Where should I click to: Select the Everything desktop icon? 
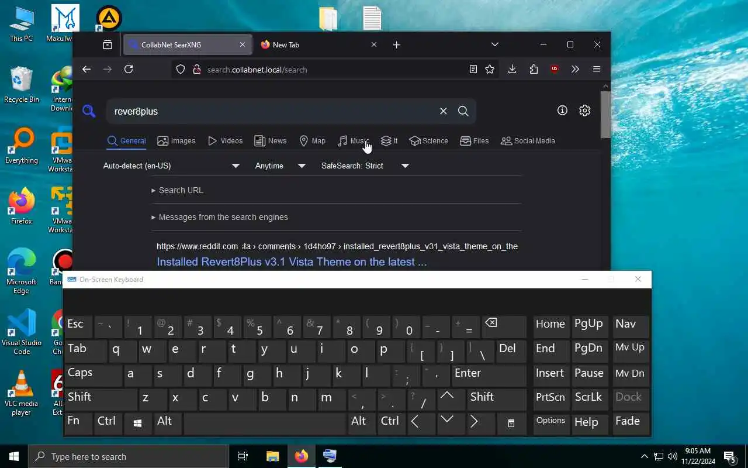[x=22, y=146]
